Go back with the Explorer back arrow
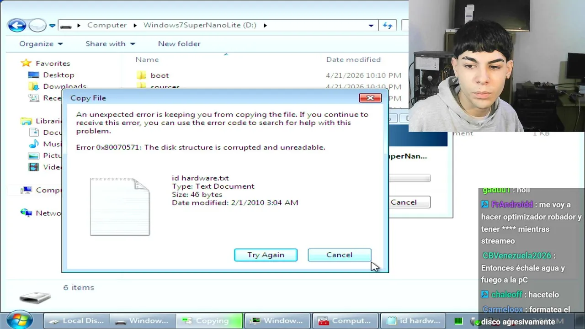The height and width of the screenshot is (329, 585). click(x=17, y=25)
